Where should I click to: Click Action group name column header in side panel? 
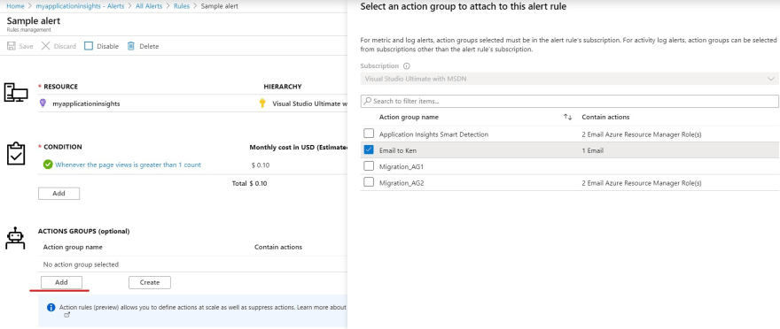409,117
